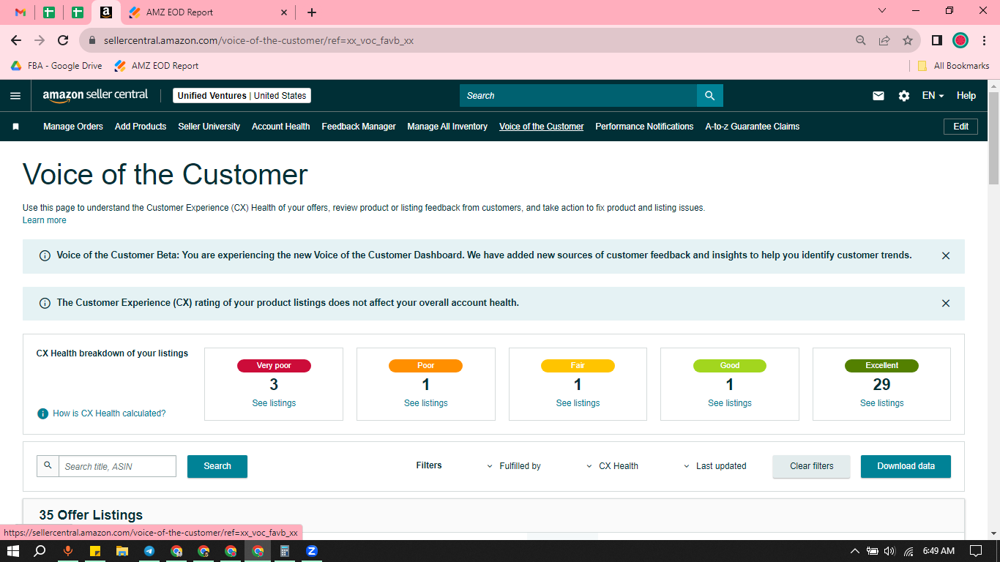
Task: Open the settings gear icon
Action: 904,96
